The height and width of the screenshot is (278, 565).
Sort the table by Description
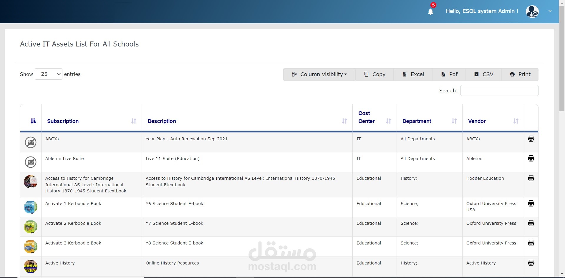247,121
